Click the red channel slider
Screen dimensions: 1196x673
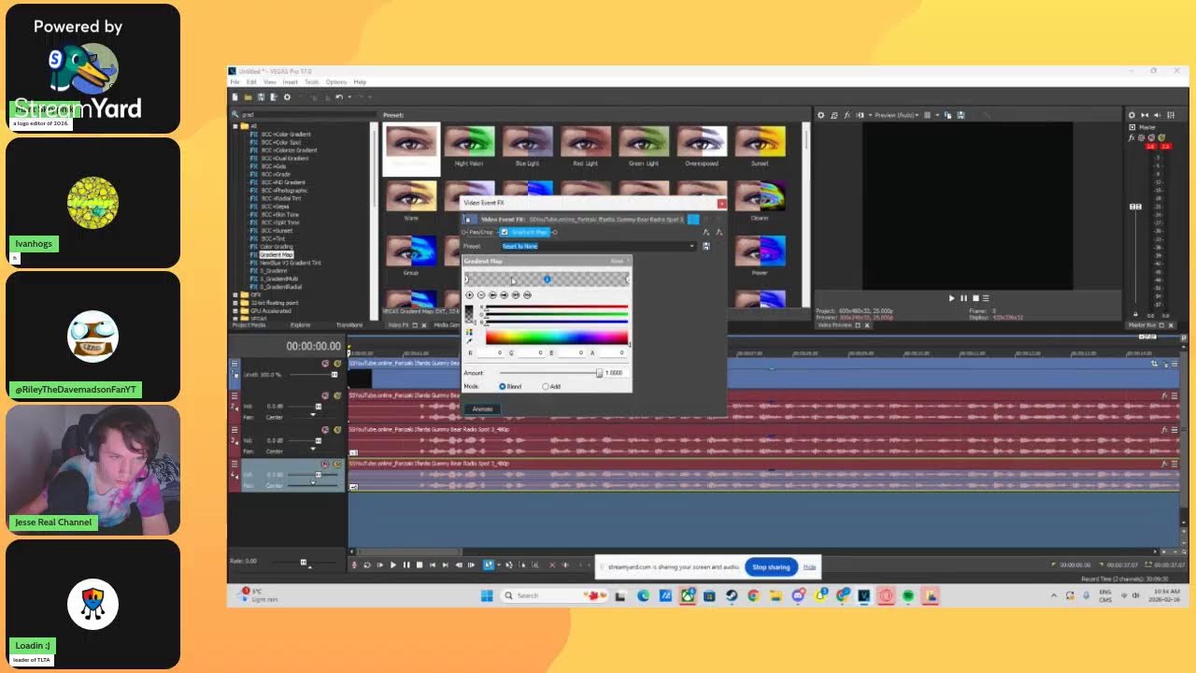coord(555,307)
